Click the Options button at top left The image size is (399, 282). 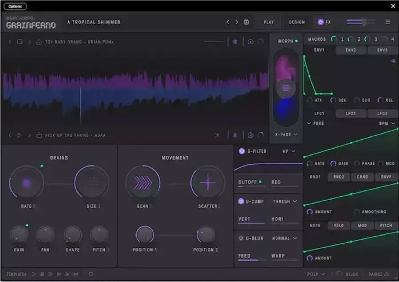pos(15,6)
